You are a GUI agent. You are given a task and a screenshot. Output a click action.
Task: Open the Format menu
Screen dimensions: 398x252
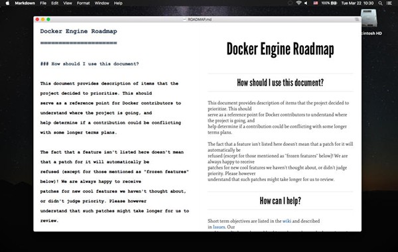(x=84, y=3)
